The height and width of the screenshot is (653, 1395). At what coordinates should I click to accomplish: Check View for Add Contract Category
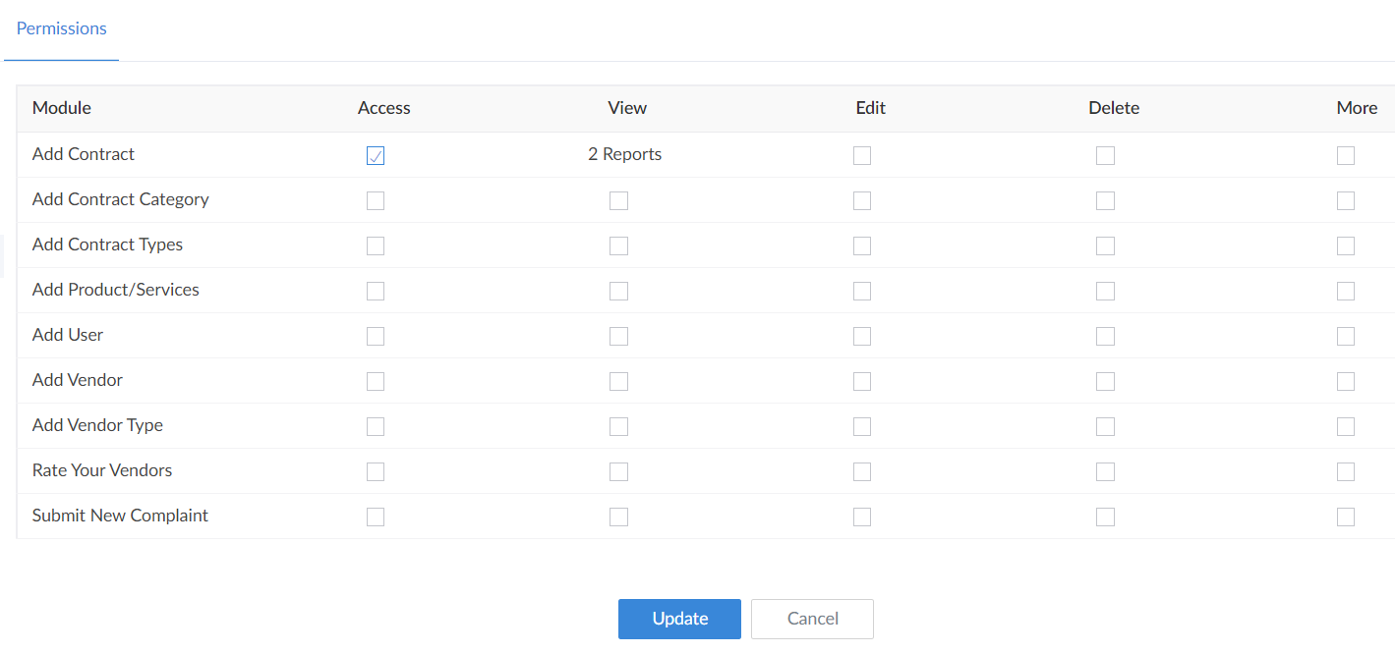pyautogui.click(x=618, y=200)
